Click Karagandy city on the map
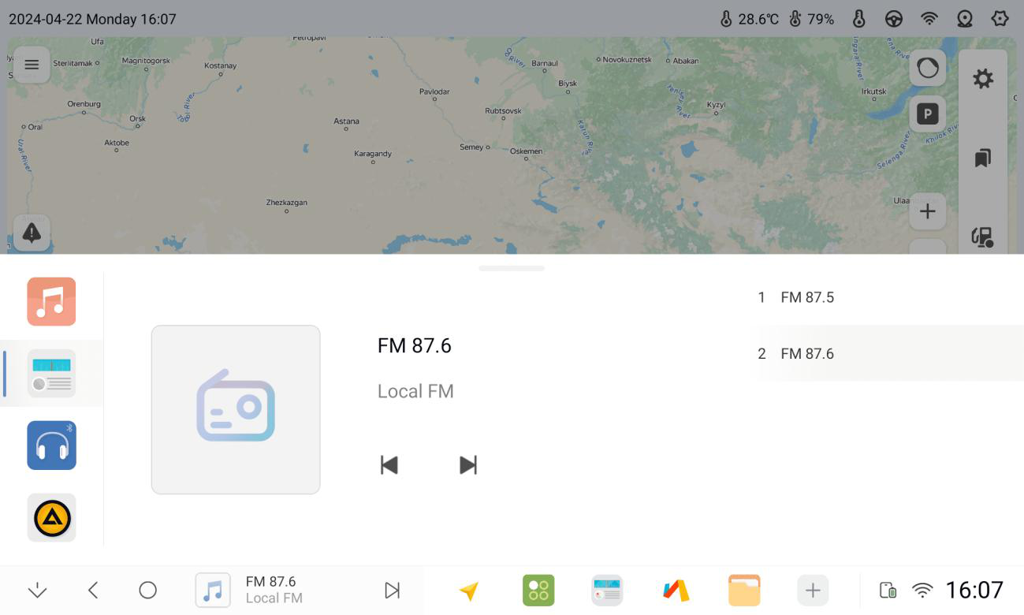Viewport: 1024px width, 615px height. tap(373, 154)
